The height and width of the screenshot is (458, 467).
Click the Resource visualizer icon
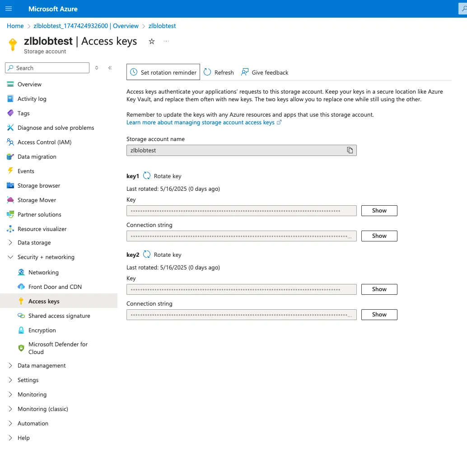tap(10, 229)
